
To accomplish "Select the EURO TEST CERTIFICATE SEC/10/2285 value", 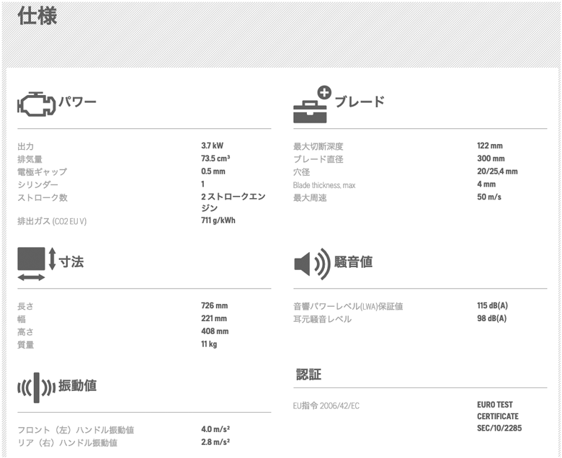I will click(x=499, y=416).
